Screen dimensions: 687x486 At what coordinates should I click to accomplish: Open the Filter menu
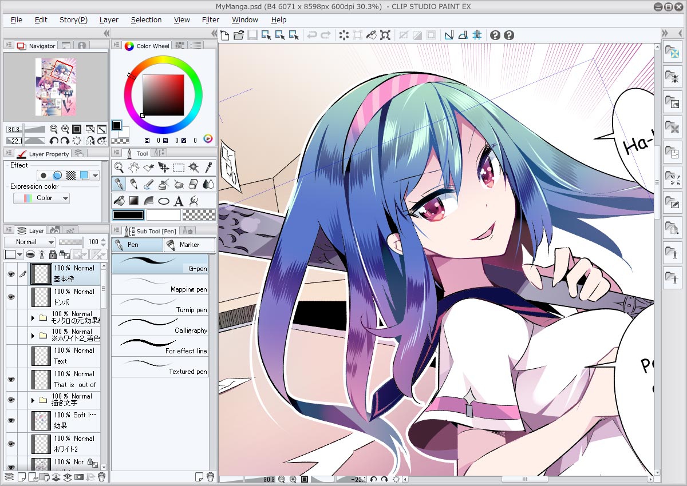click(x=211, y=19)
